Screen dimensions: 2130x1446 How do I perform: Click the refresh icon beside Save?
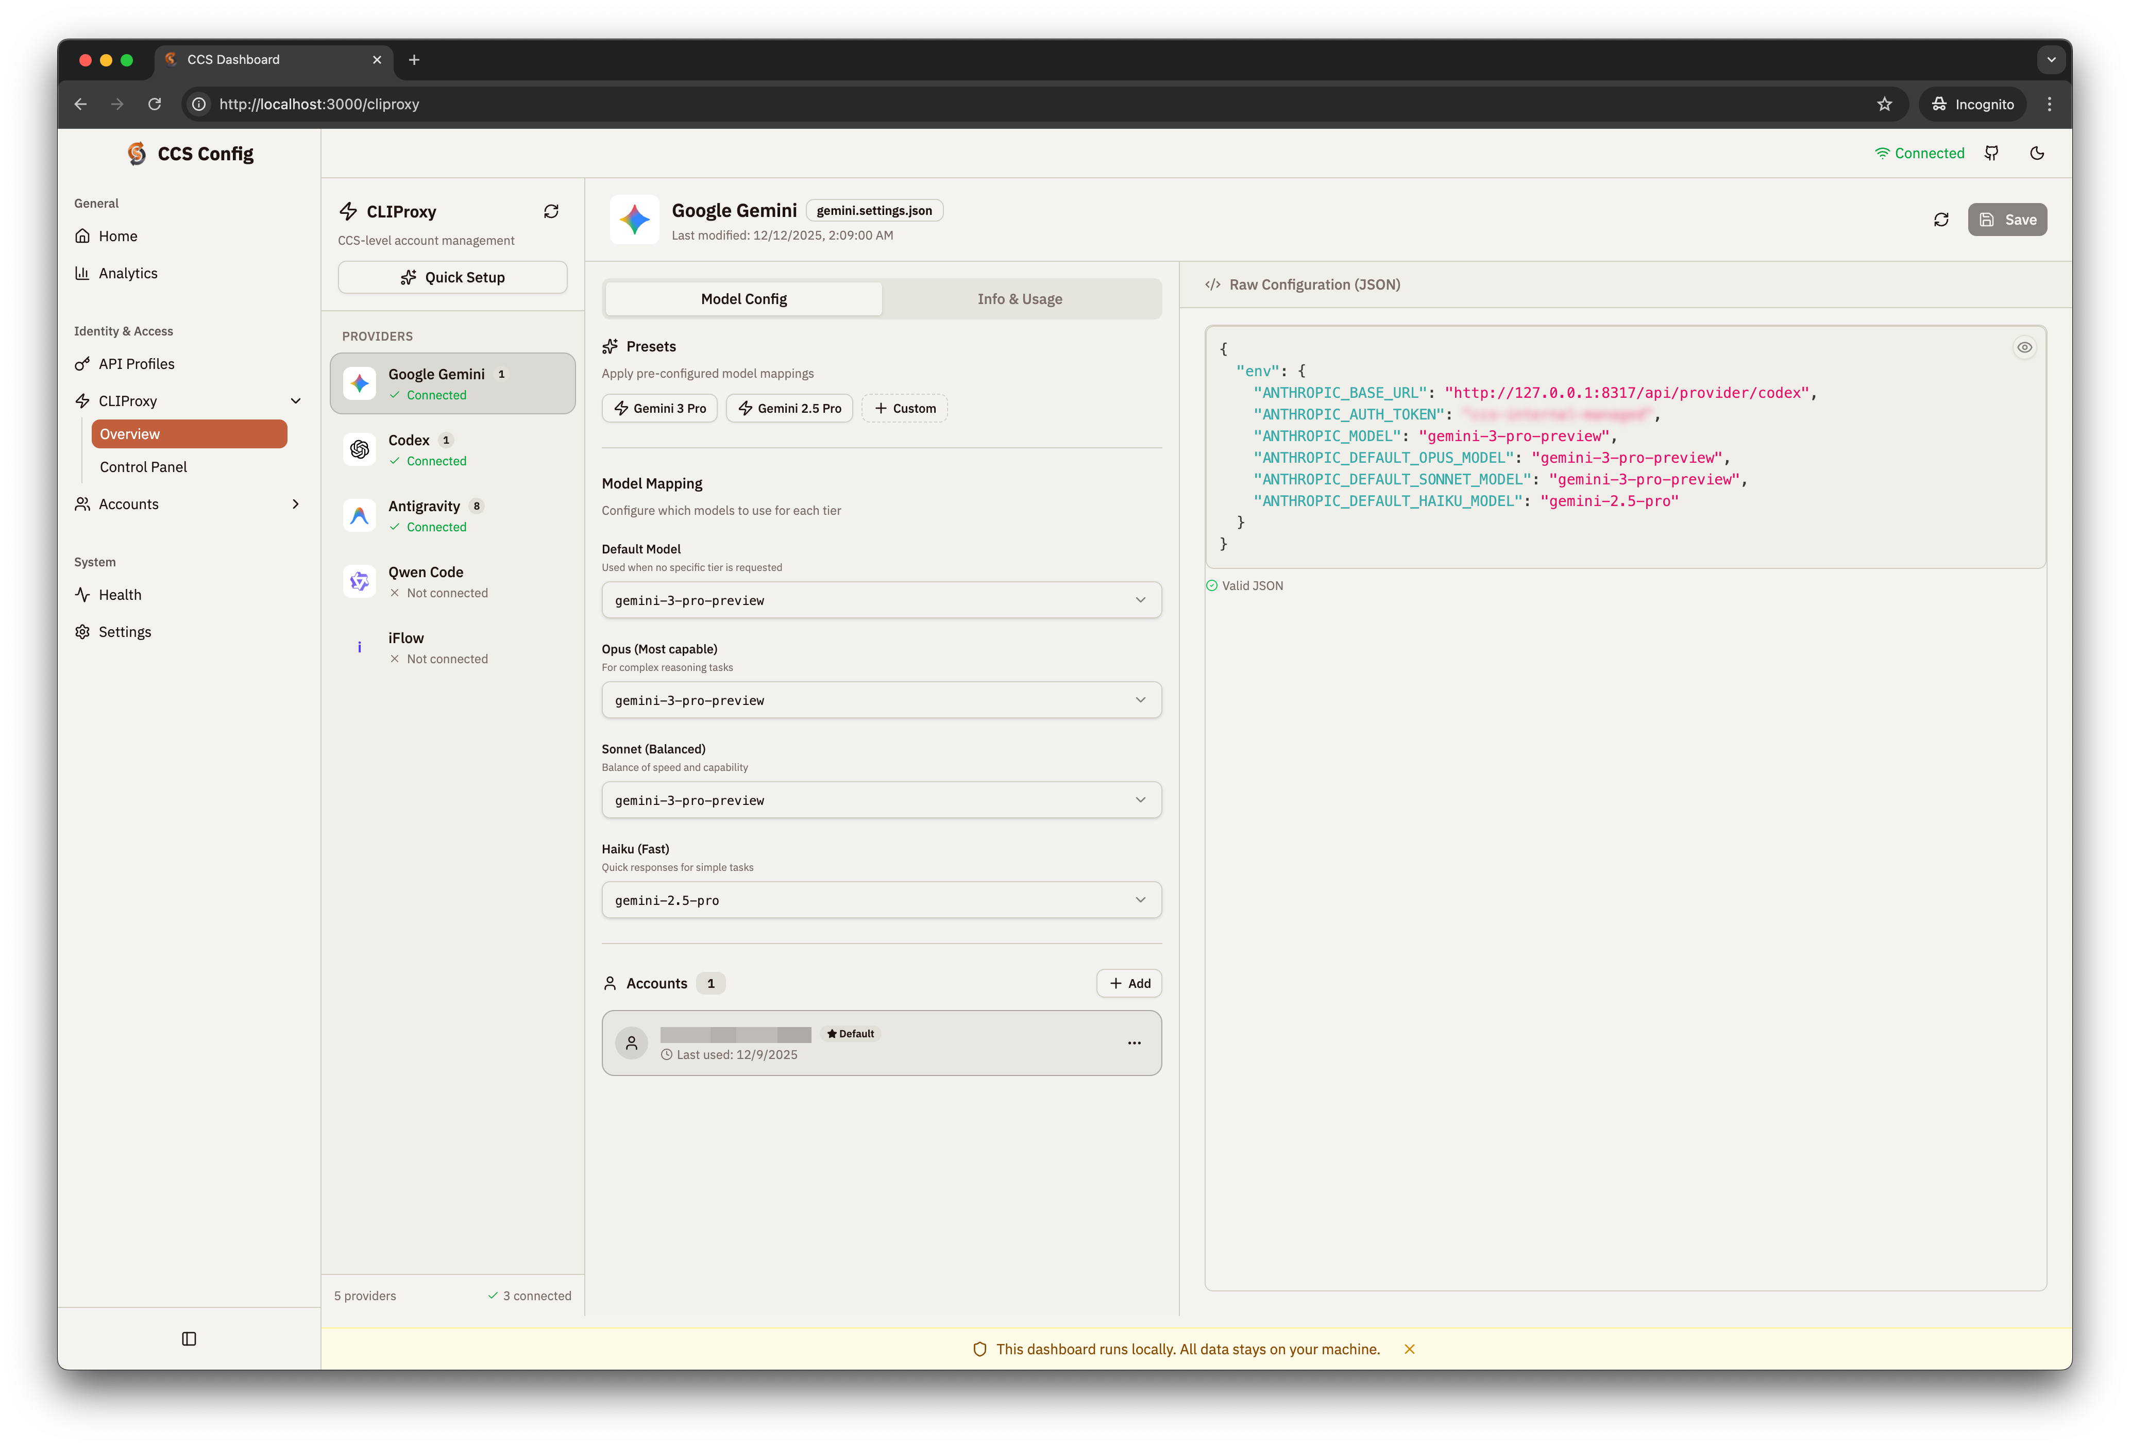(x=1940, y=219)
